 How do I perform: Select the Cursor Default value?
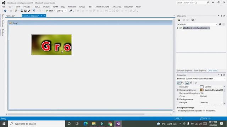tap(203, 96)
